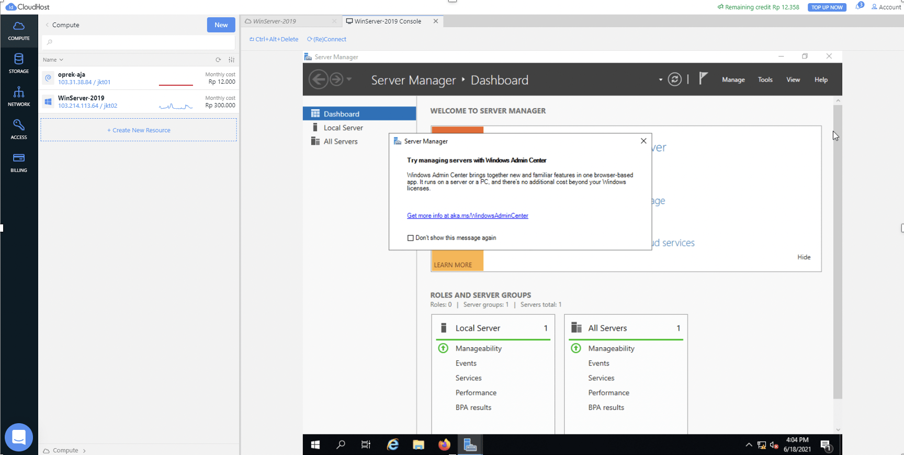Open Local Server tile header

tap(493, 328)
